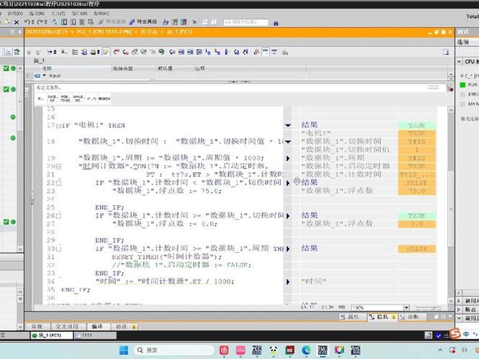
Task: Insert a CASE OF statement template
Action: pos(53,99)
